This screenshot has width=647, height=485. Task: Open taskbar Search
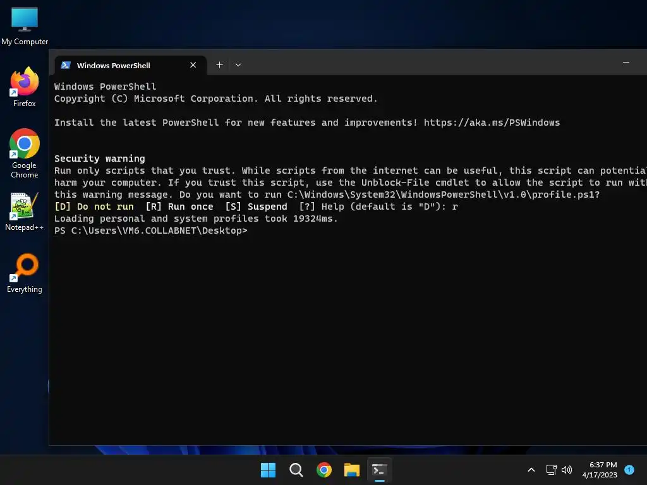296,470
